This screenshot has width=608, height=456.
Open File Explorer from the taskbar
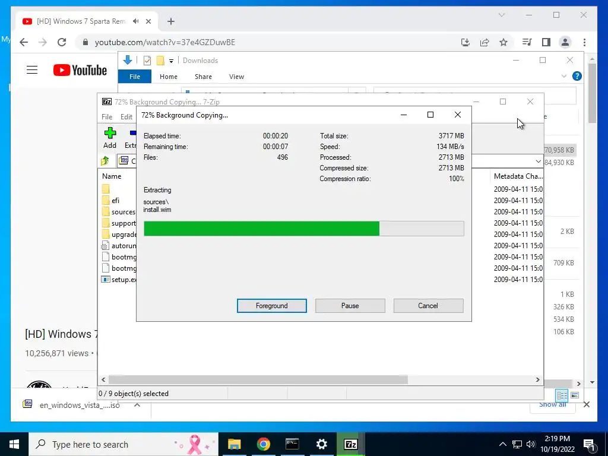click(x=234, y=444)
